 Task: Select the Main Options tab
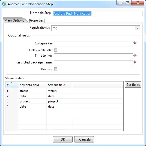tap(14, 20)
